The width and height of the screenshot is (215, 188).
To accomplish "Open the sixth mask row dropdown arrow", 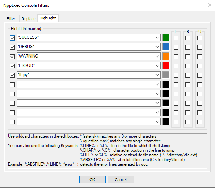I will click(x=157, y=84).
